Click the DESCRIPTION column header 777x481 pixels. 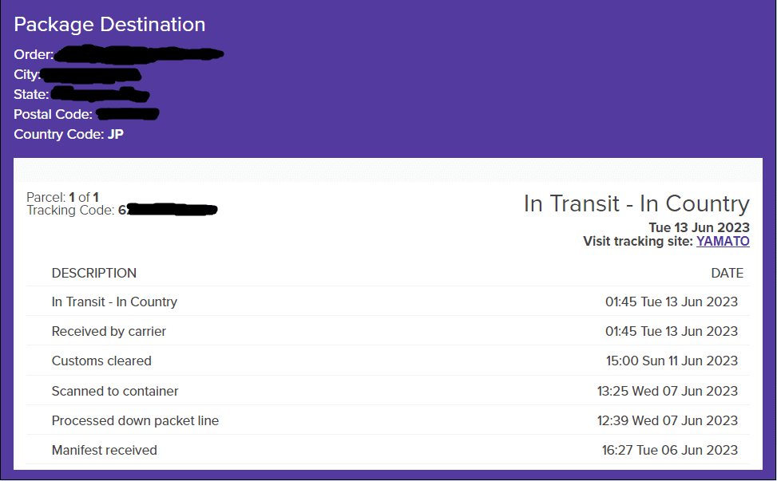pos(94,273)
